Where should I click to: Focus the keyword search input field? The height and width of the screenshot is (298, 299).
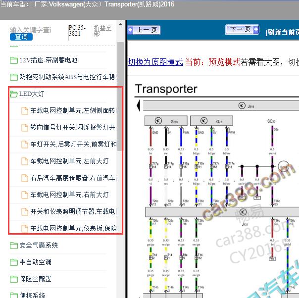point(31,30)
